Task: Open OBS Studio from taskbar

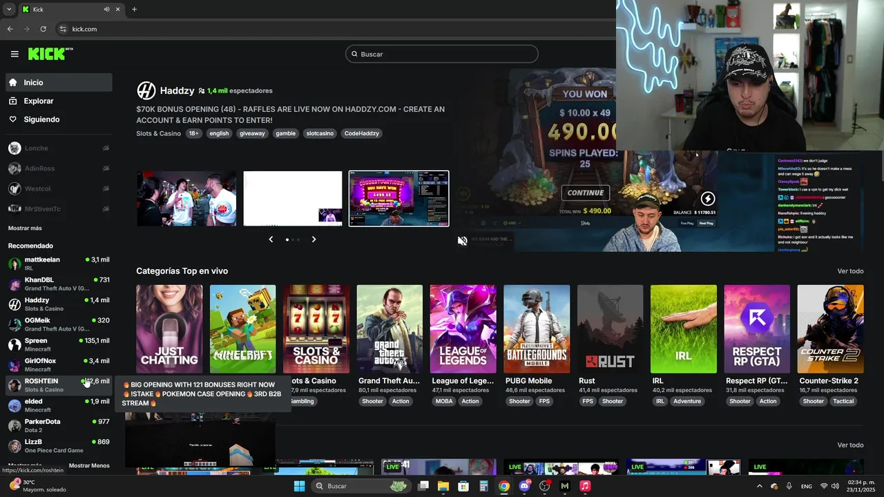Action: 545,486
